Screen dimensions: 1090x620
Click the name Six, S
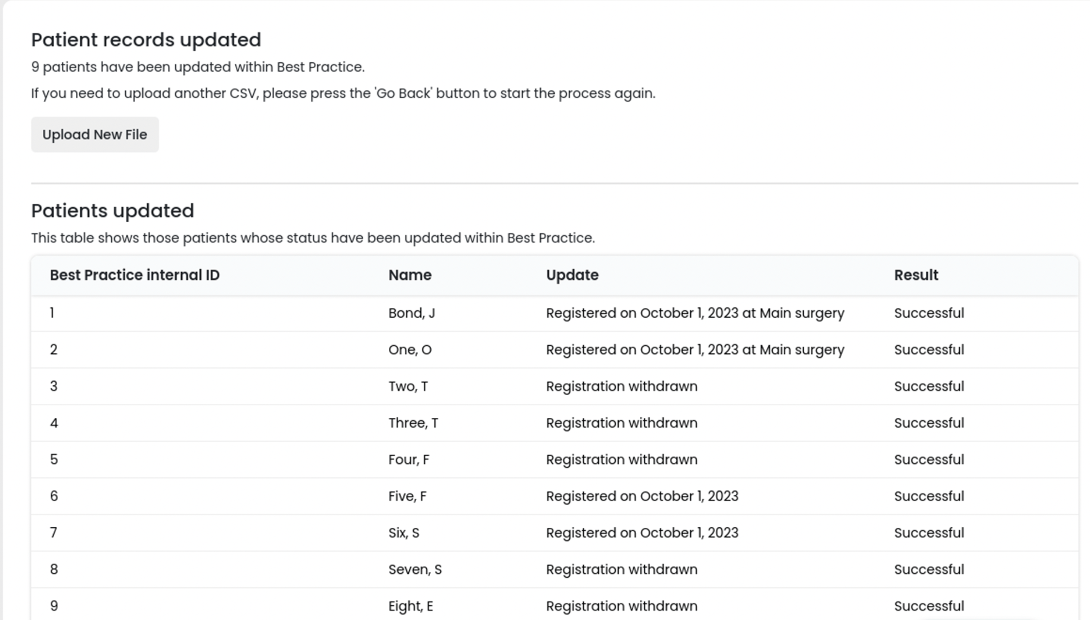(403, 532)
